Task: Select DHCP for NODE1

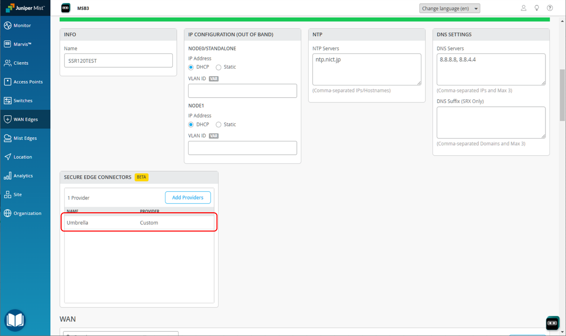Action: tap(191, 125)
